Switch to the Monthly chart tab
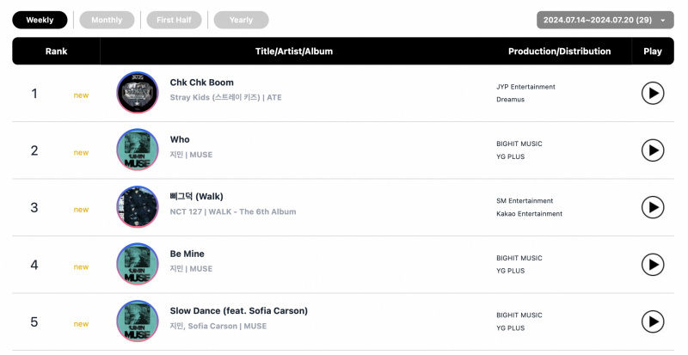688x355 pixels. click(107, 20)
